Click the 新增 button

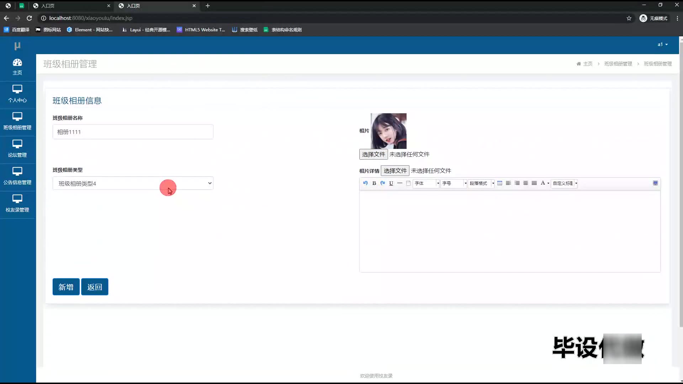coord(66,287)
